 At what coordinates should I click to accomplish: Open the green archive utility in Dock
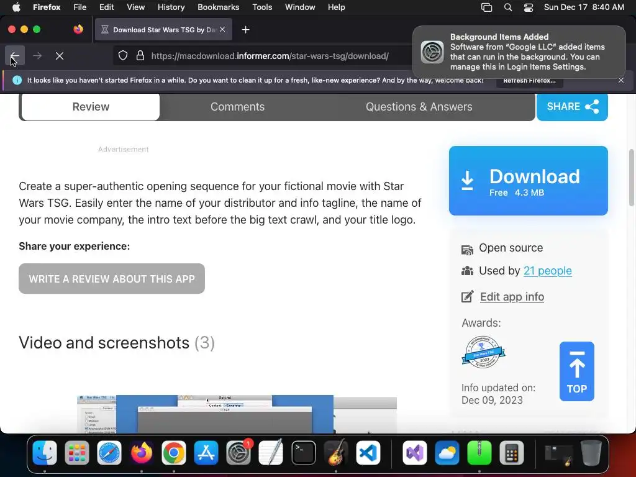(479, 453)
